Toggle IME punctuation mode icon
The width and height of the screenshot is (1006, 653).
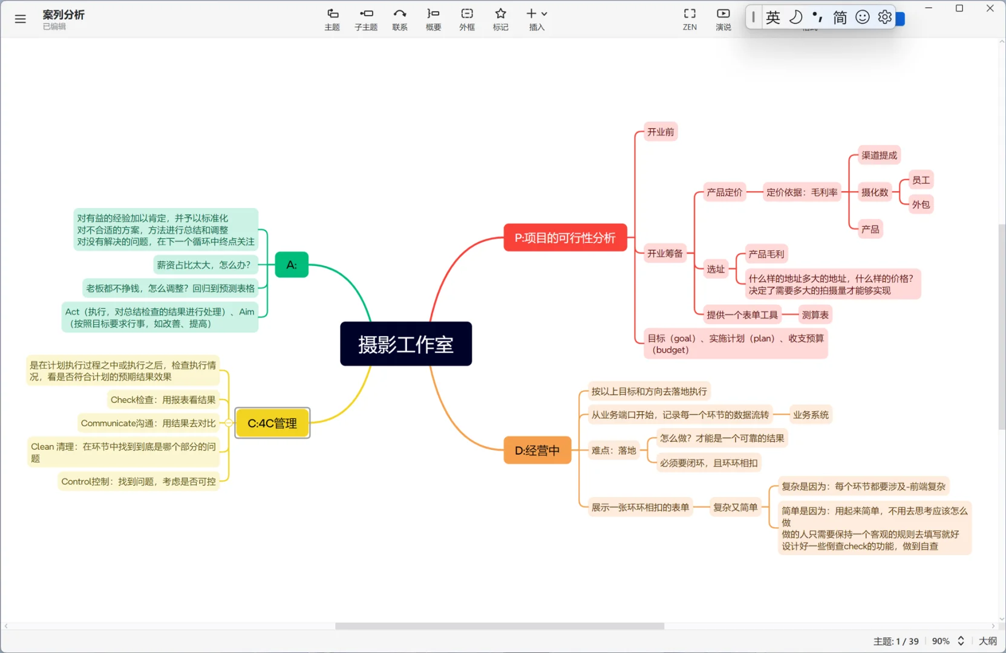coord(818,17)
